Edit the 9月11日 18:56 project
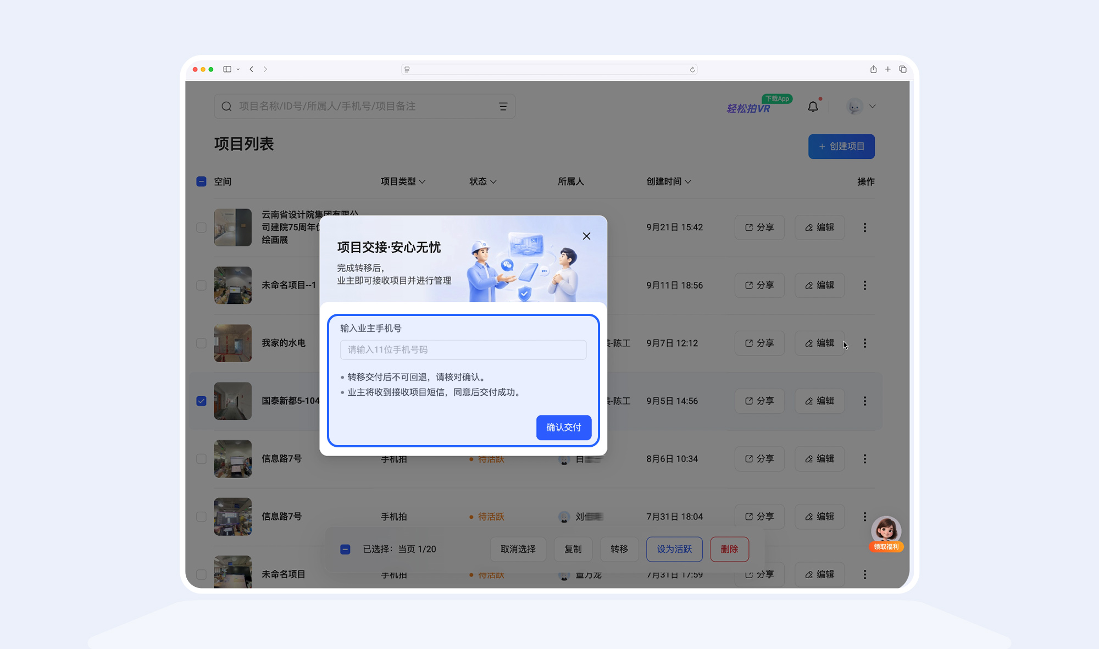This screenshot has height=649, width=1099. coord(819,285)
